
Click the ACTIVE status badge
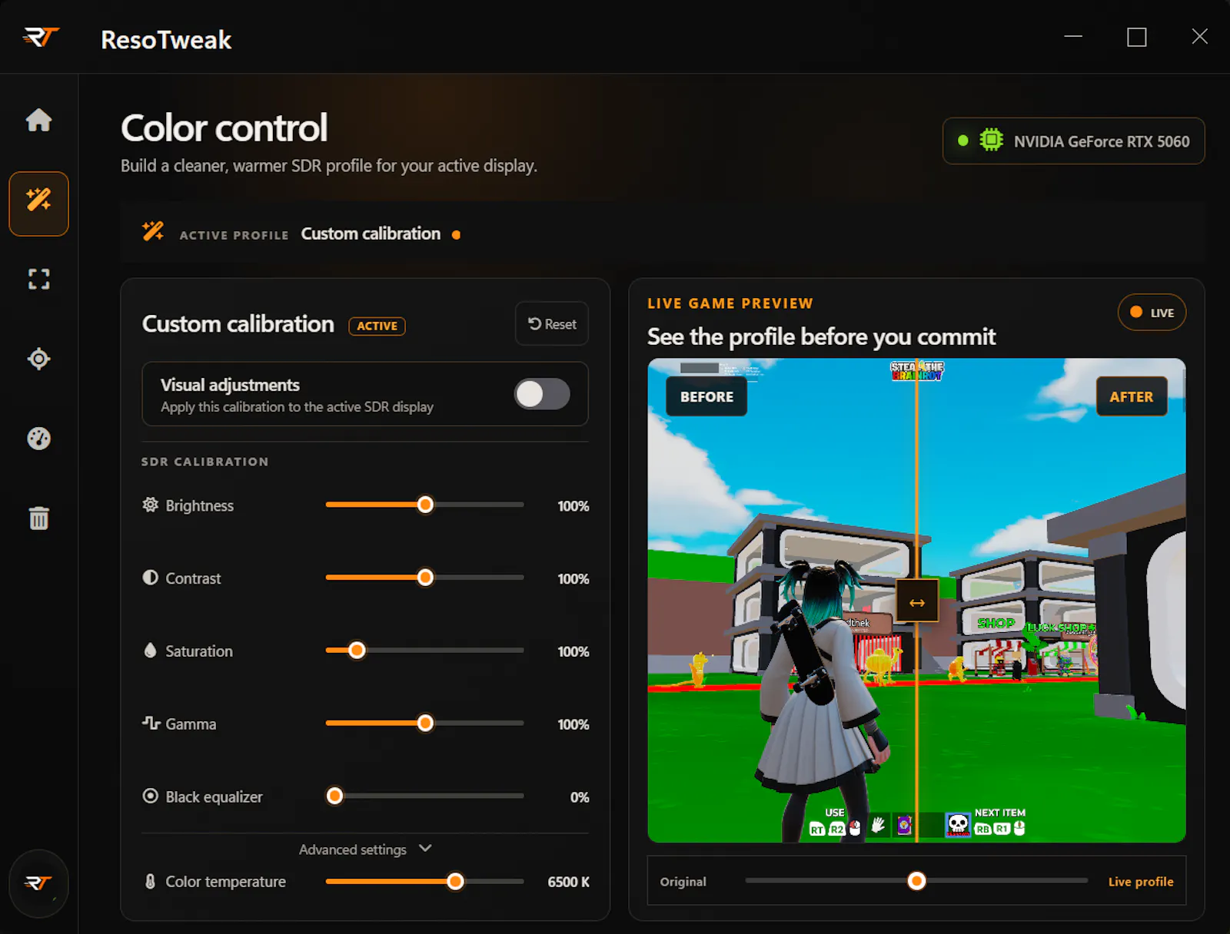pyautogui.click(x=377, y=326)
